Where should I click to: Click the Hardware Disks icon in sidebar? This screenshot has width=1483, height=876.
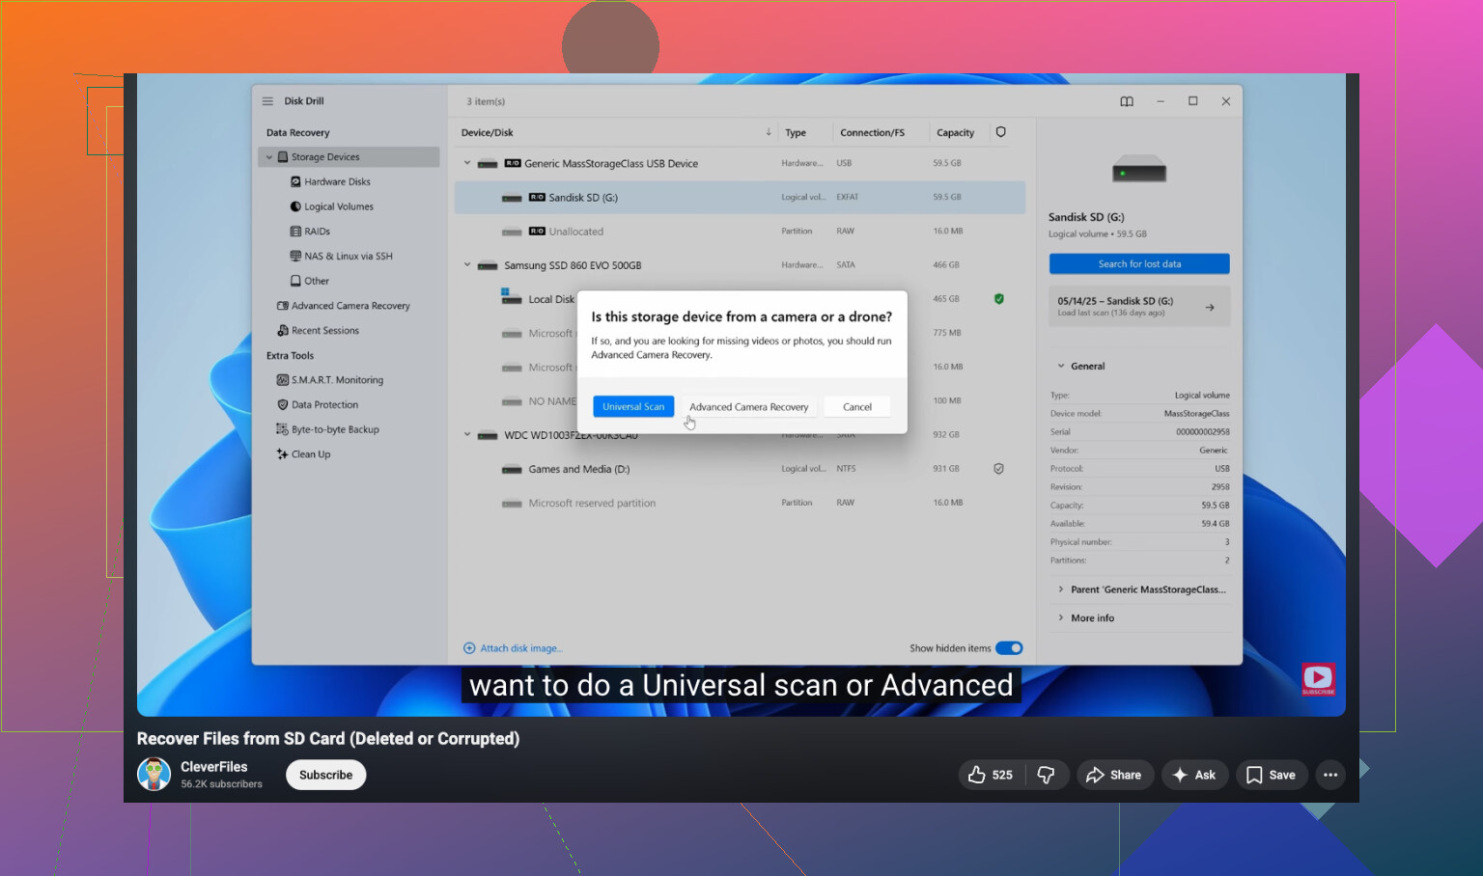pyautogui.click(x=295, y=181)
